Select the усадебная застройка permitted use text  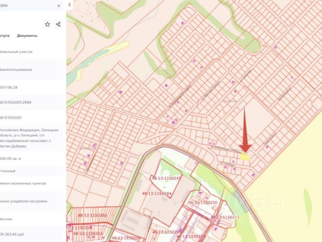[x=24, y=201]
